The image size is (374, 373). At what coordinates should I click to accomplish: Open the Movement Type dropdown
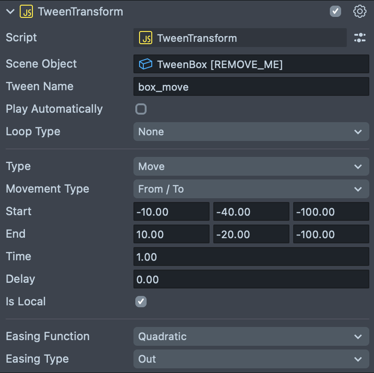[x=251, y=189]
